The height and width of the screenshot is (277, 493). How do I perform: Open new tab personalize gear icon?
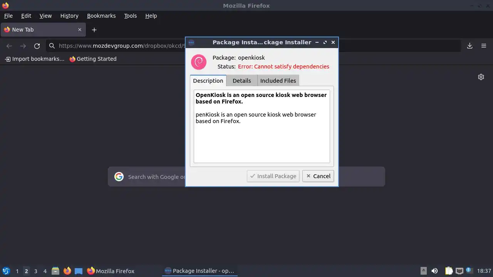click(x=481, y=77)
